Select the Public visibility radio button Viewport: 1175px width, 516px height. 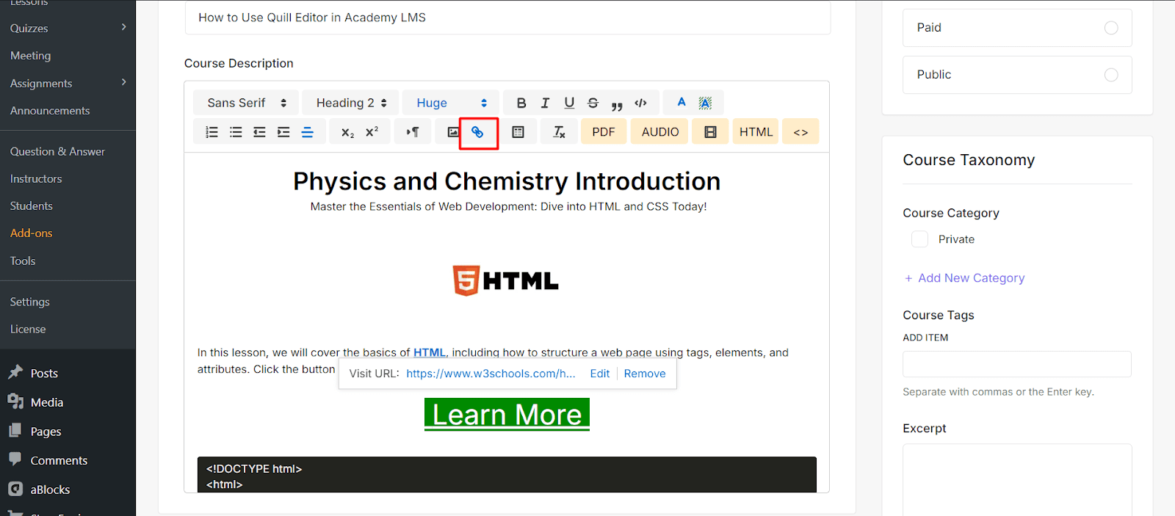1109,74
